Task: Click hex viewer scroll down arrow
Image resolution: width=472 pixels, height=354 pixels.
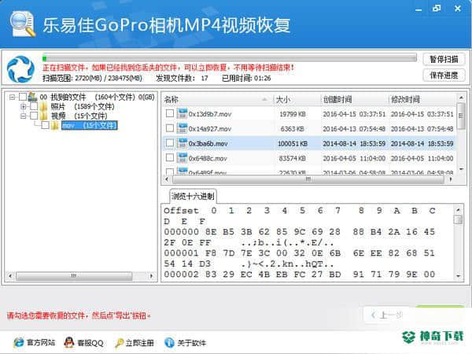Action: (458, 275)
